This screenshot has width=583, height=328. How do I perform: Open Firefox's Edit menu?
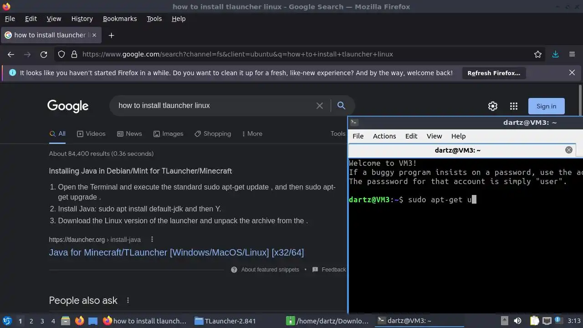click(x=31, y=19)
